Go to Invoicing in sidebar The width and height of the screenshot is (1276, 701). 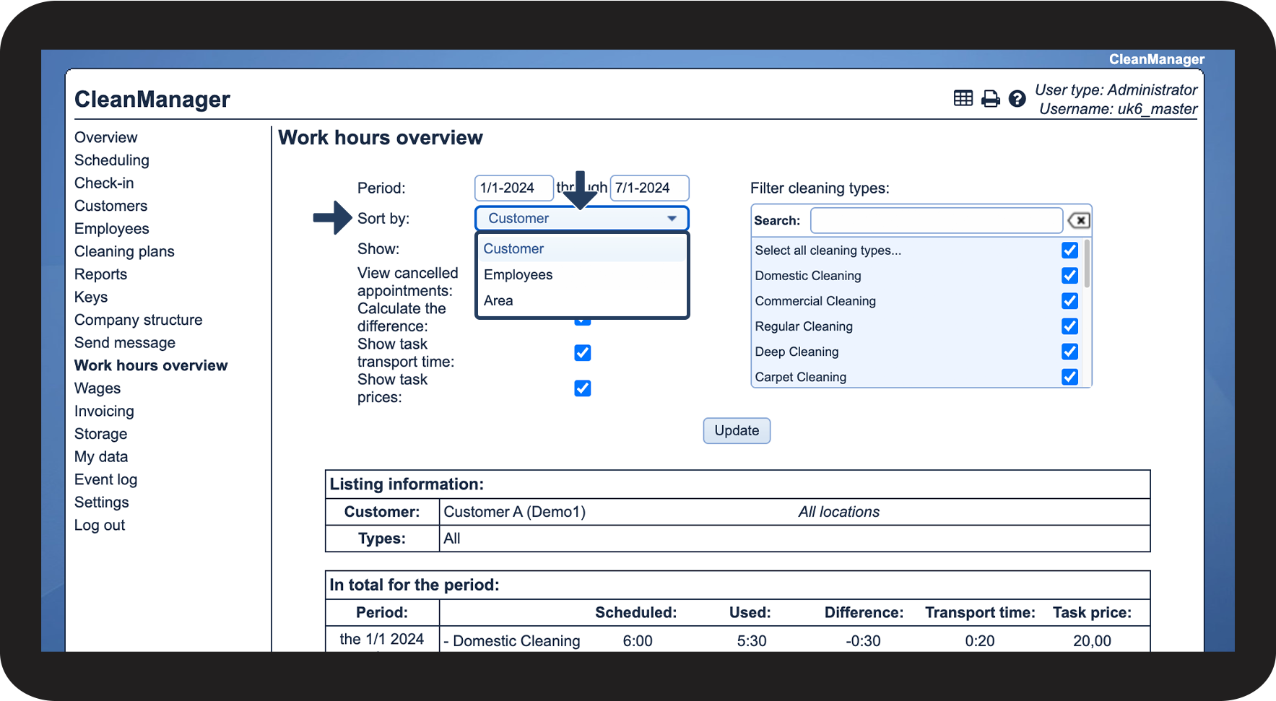(x=104, y=412)
